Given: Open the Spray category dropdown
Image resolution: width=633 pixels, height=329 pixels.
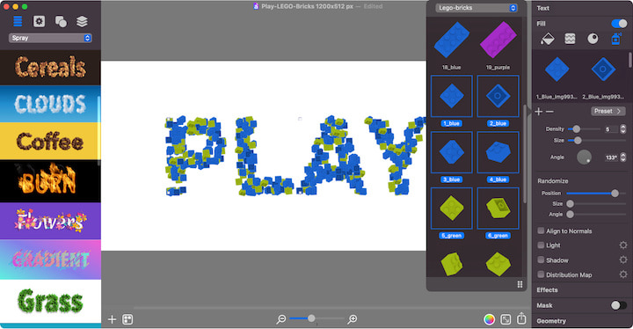Looking at the screenshot, I should (x=50, y=38).
